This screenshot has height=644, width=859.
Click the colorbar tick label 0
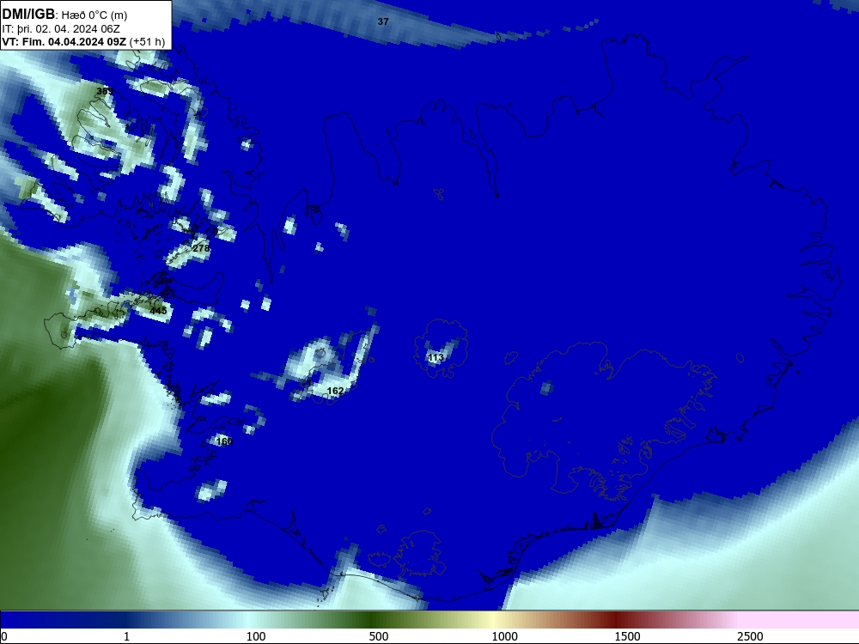4,636
